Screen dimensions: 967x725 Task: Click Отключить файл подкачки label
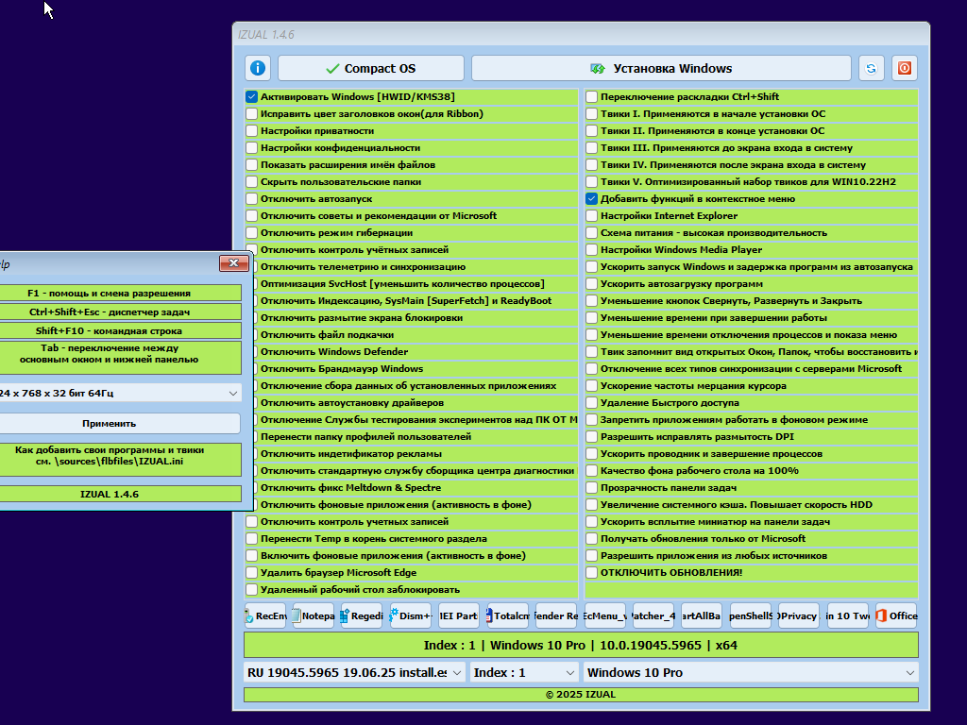click(327, 335)
